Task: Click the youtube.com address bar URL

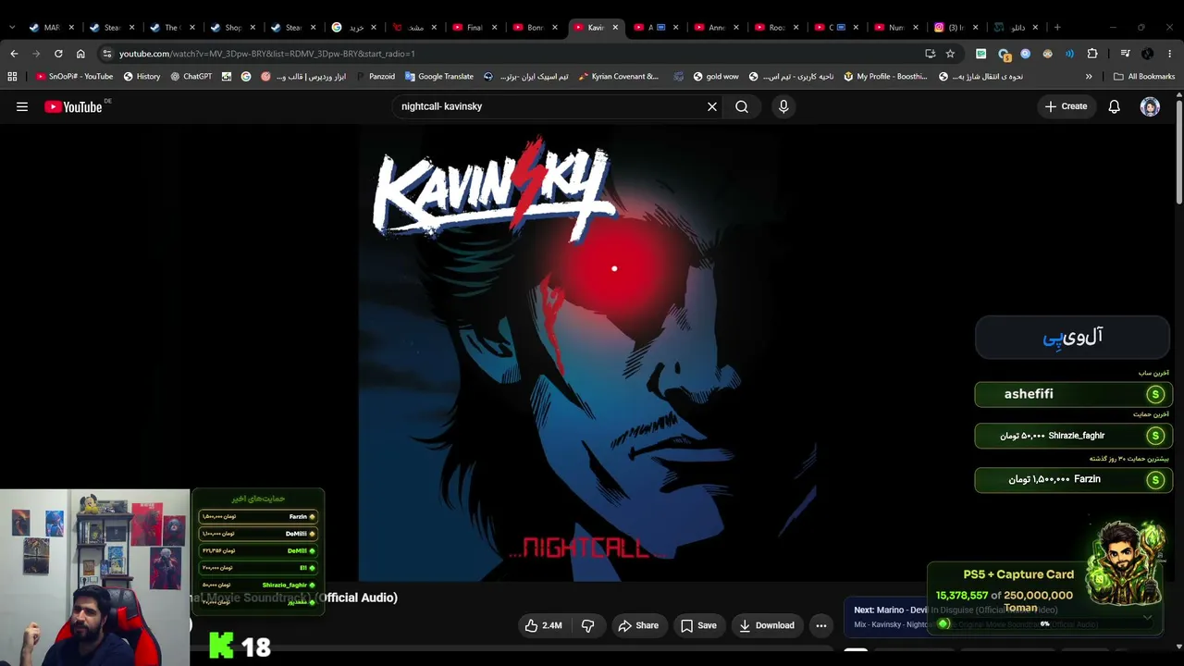Action: (x=266, y=54)
